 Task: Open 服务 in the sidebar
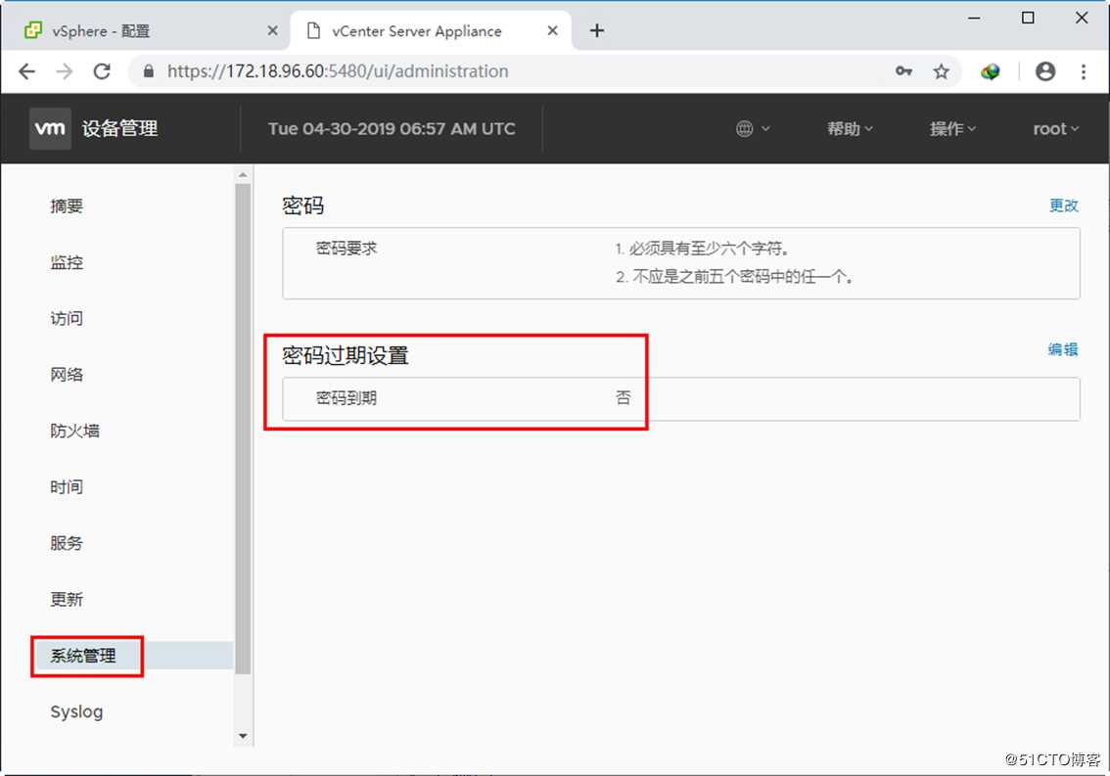pyautogui.click(x=67, y=543)
